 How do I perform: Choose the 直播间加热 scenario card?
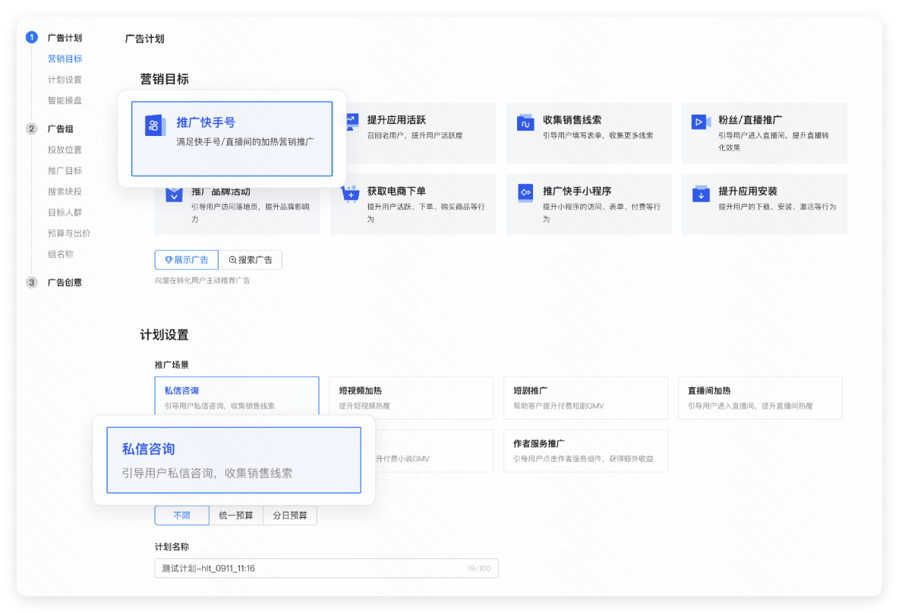[x=759, y=397]
